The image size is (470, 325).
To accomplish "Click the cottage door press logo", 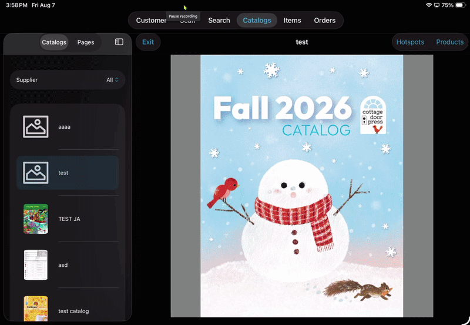I will click(373, 115).
